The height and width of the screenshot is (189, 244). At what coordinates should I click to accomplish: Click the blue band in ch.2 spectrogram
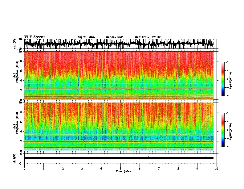(119, 138)
